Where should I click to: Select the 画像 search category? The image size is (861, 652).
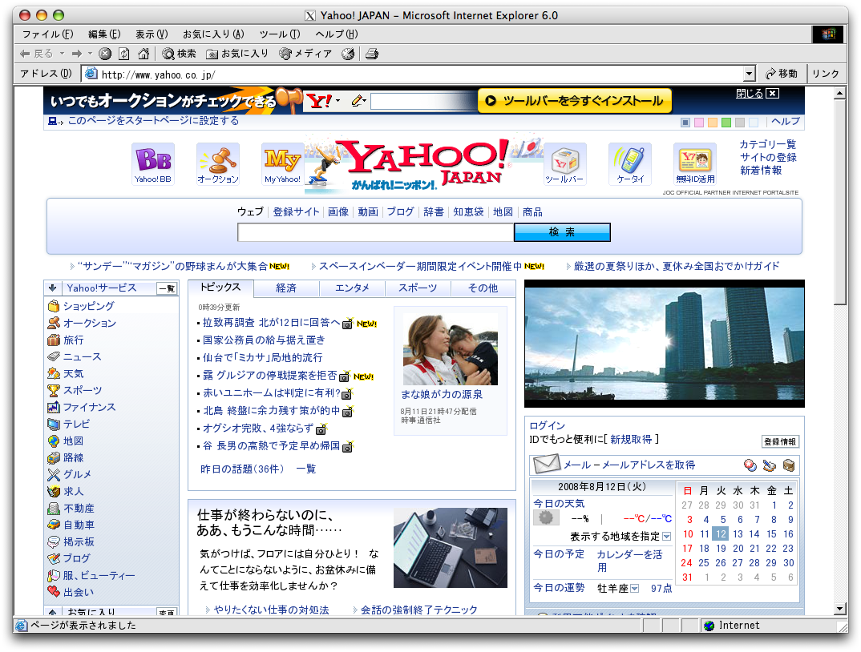point(338,211)
